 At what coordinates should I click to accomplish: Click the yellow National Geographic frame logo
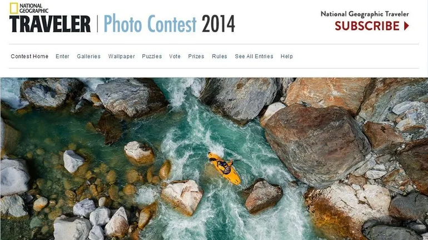pos(14,8)
